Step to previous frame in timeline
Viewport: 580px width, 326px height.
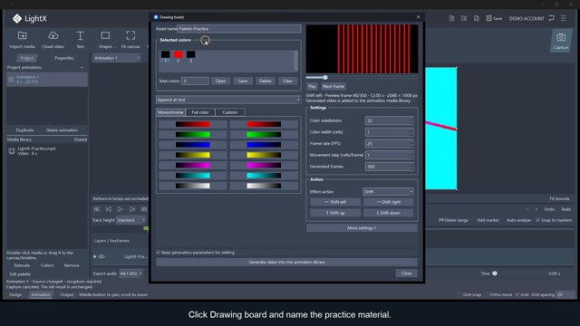pyautogui.click(x=109, y=209)
